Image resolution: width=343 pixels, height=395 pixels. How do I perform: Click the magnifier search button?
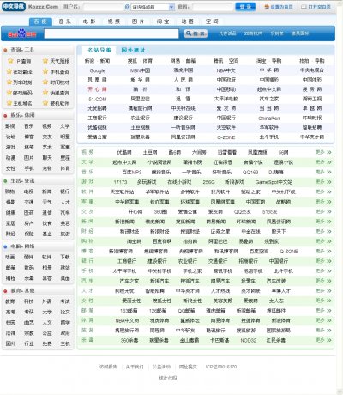click(x=196, y=33)
